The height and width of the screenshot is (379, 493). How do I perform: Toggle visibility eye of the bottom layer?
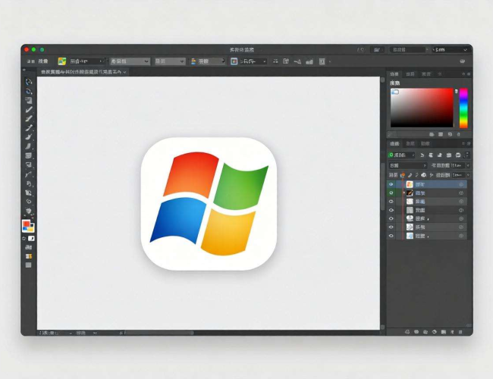[391, 236]
